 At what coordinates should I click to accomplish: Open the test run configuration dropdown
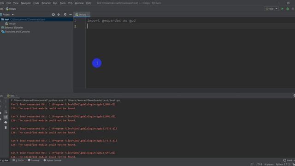coord(271,9)
